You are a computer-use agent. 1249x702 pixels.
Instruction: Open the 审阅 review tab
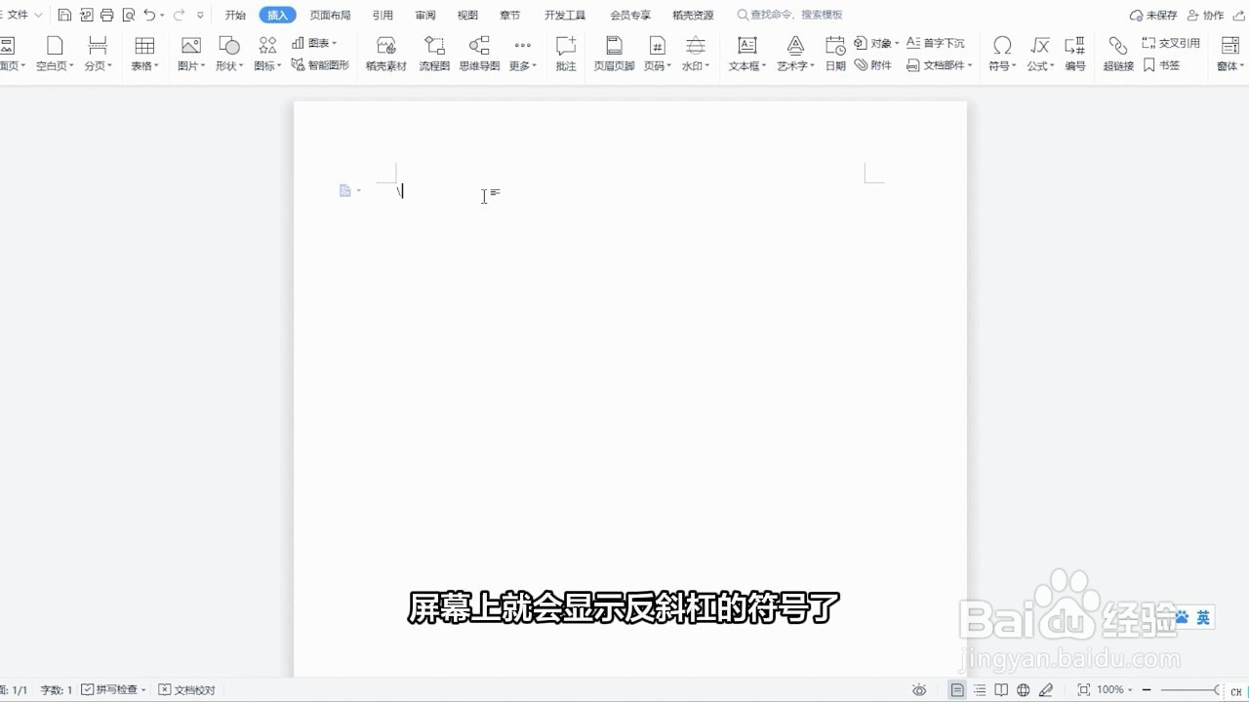tap(424, 15)
